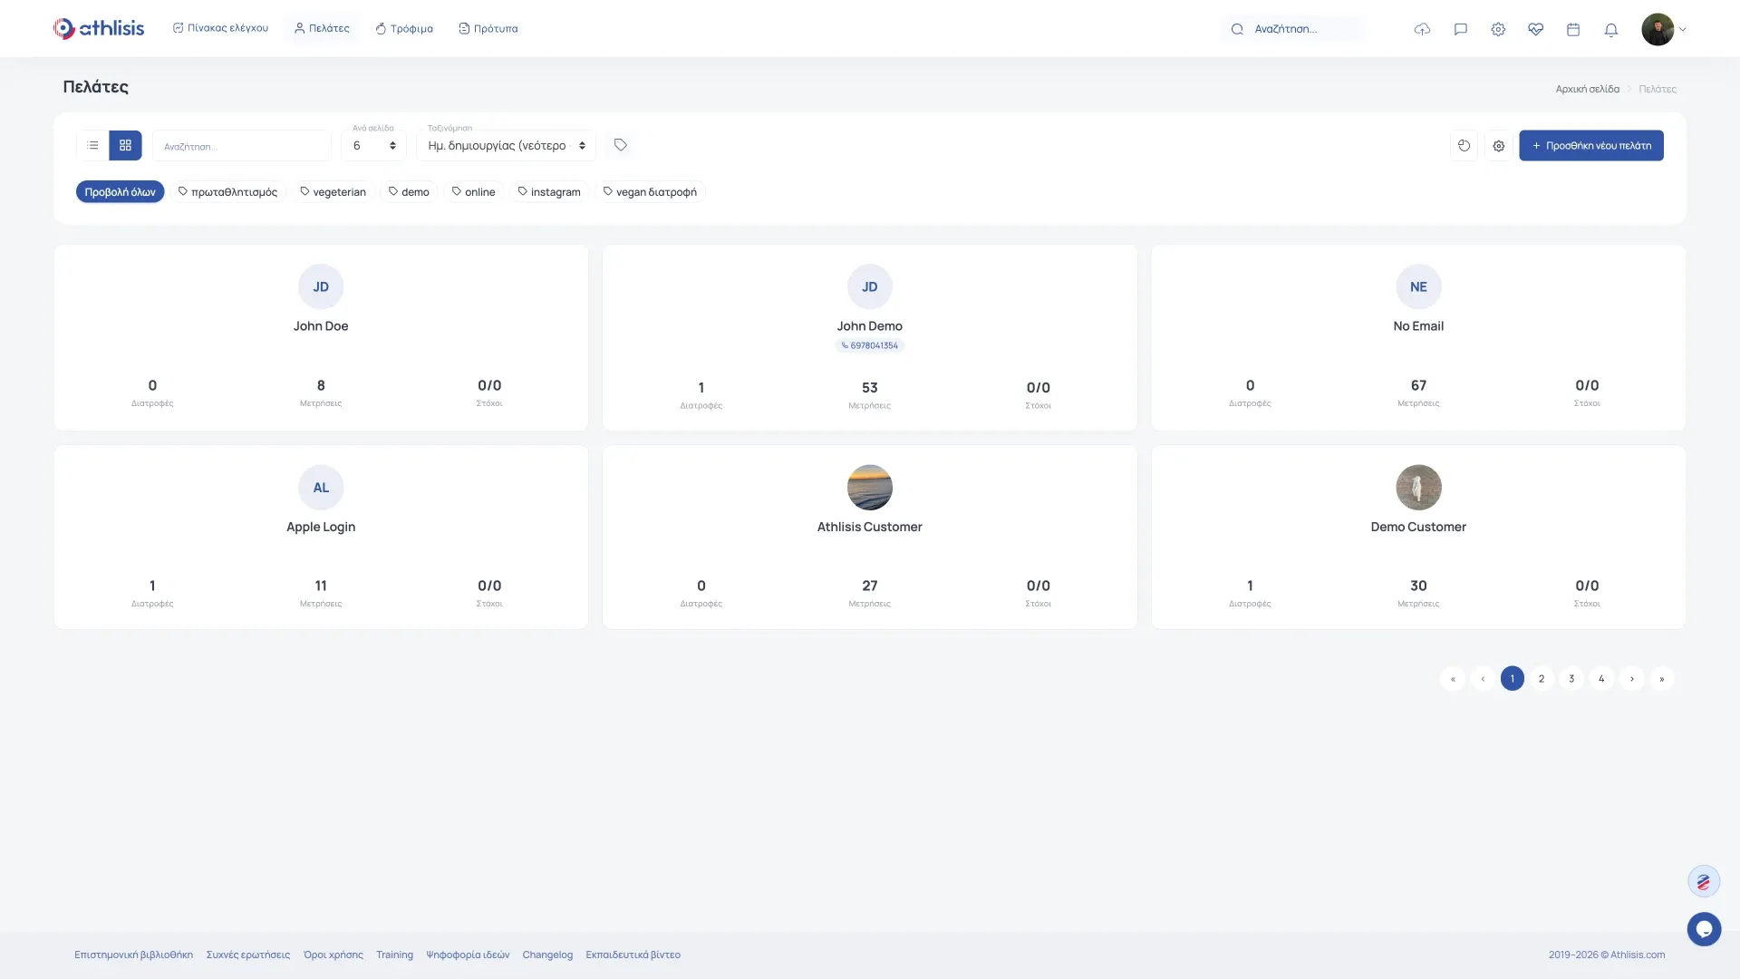Click the heart health icon in header

[1535, 29]
